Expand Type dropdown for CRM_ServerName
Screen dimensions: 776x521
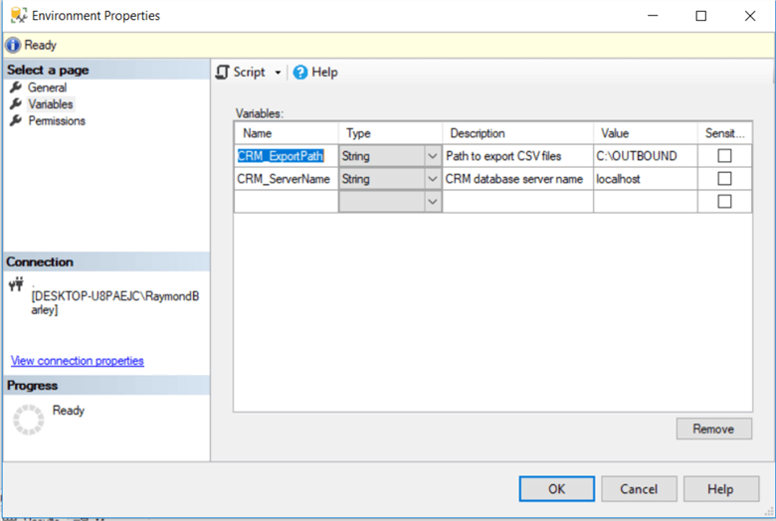[432, 179]
